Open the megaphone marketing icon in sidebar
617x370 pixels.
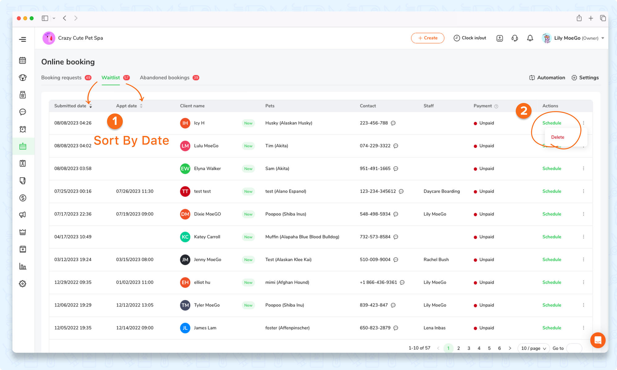23,215
